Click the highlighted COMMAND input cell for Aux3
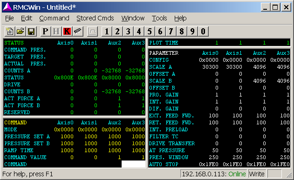The width and height of the screenshot is (294, 180). point(133,164)
